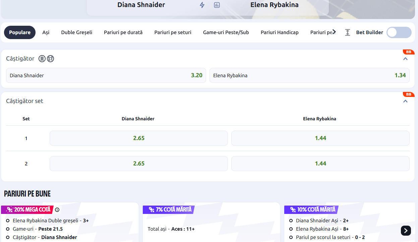Switch to the Ași tab
Image resolution: width=418 pixels, height=242 pixels.
[x=46, y=32]
